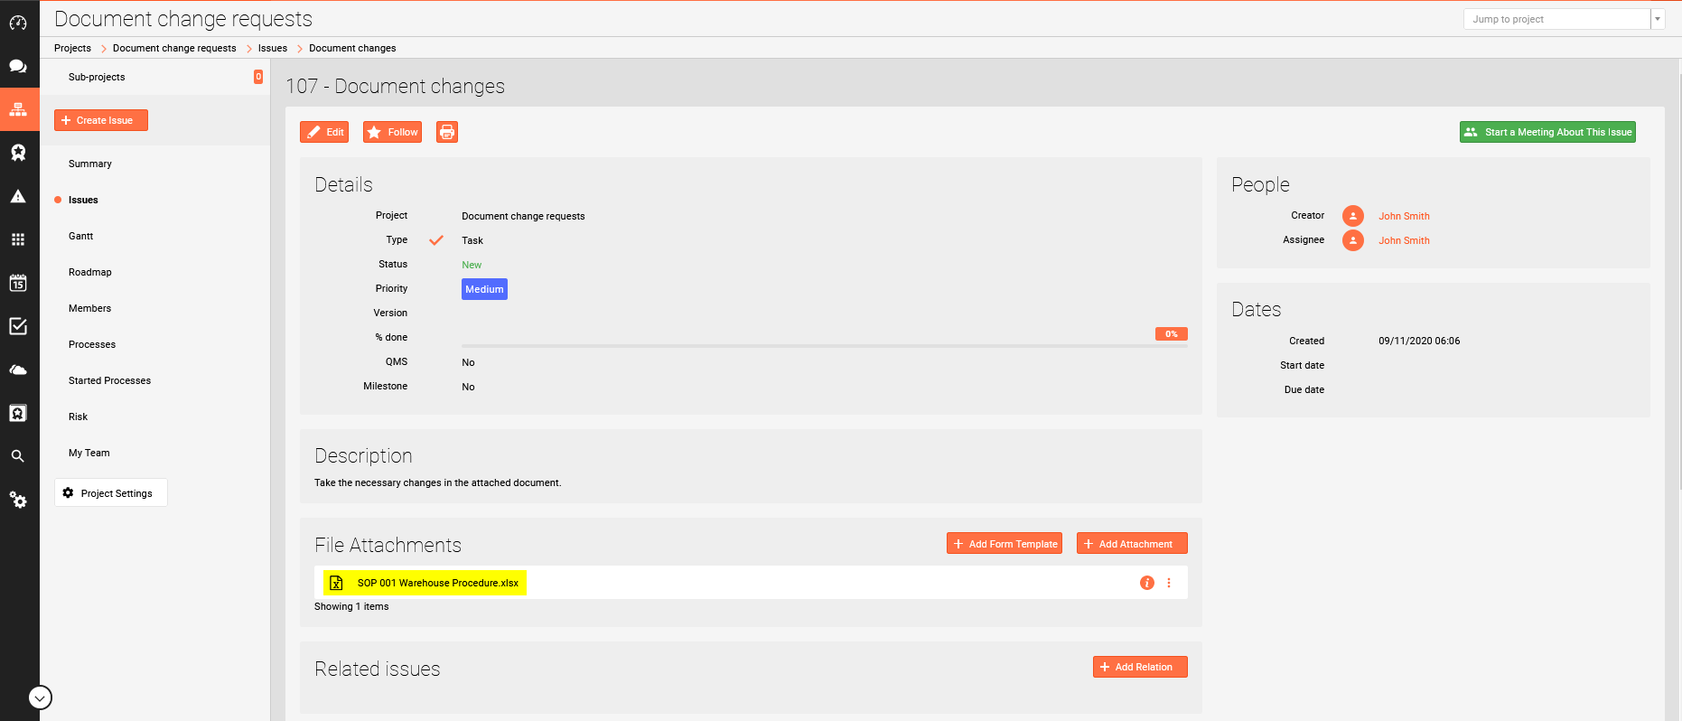The width and height of the screenshot is (1682, 721).
Task: Open SOP 001 Warehouse Procedure.xlsx attachment
Action: point(437,583)
